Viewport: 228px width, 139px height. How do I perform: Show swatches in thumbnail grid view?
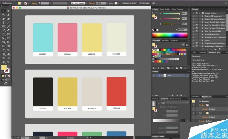click(x=187, y=45)
